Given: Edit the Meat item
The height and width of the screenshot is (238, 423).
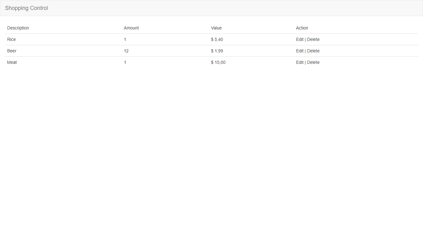Looking at the screenshot, I should coord(300,62).
